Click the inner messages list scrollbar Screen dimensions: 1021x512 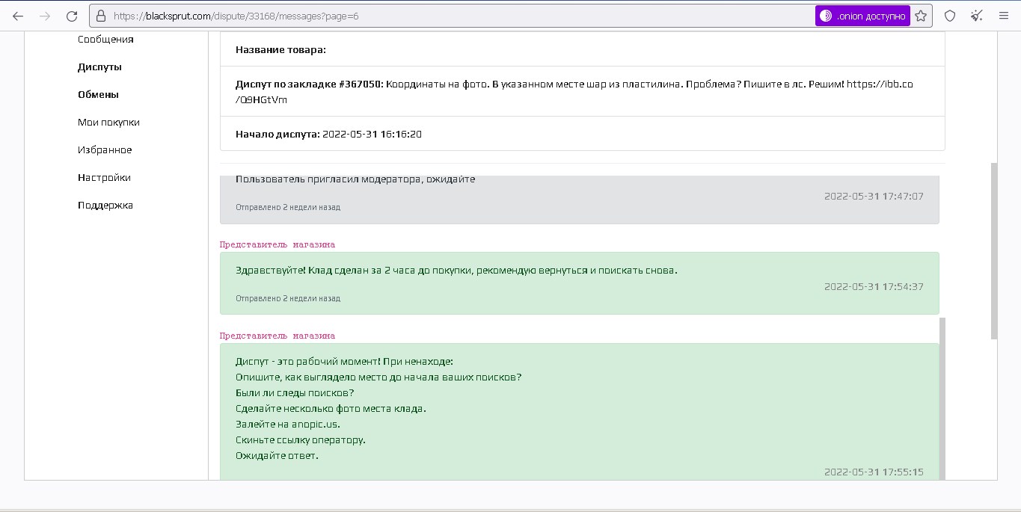(x=942, y=398)
